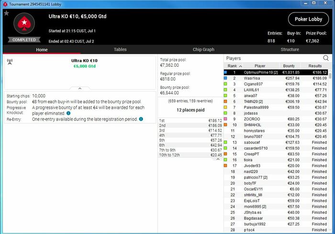Select player row shtirlits_MI

coord(276,195)
